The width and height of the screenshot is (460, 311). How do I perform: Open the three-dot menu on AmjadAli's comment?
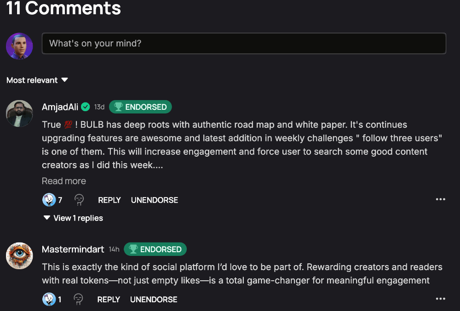[440, 199]
